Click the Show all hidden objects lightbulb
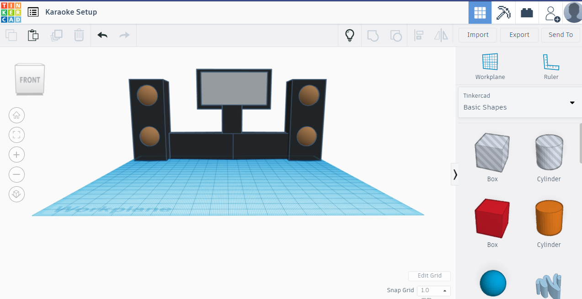The width and height of the screenshot is (582, 299). point(350,35)
